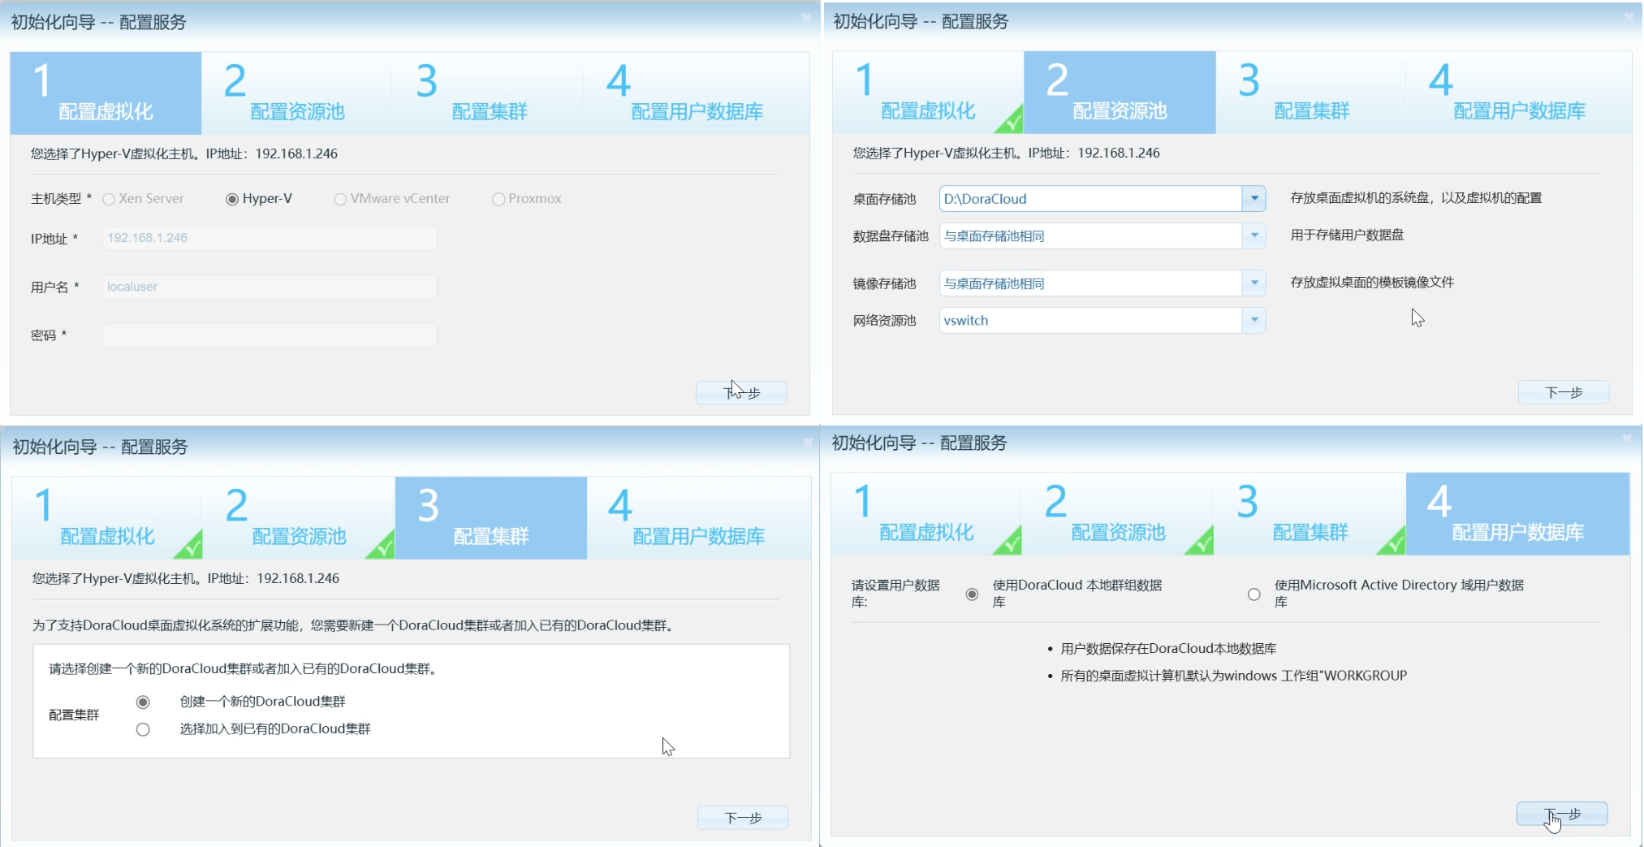
Task: Choose 选择加入到已有的DoraCloud集群 radio button
Action: pos(144,729)
